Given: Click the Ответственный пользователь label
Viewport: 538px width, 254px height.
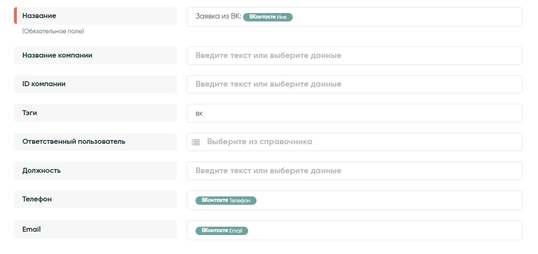Looking at the screenshot, I should click(74, 141).
